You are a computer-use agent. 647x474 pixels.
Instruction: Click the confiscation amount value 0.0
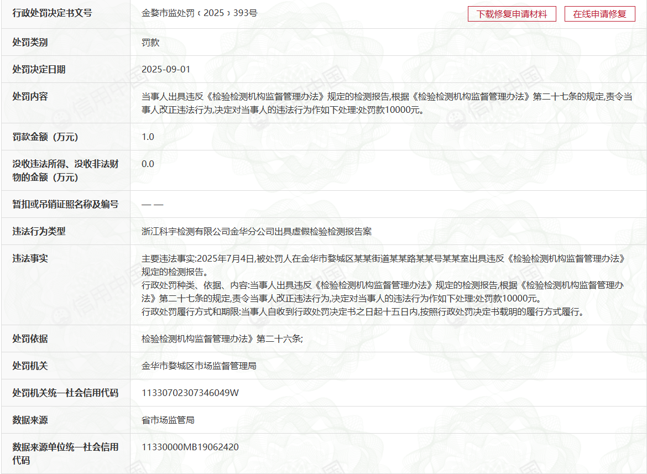[148, 164]
